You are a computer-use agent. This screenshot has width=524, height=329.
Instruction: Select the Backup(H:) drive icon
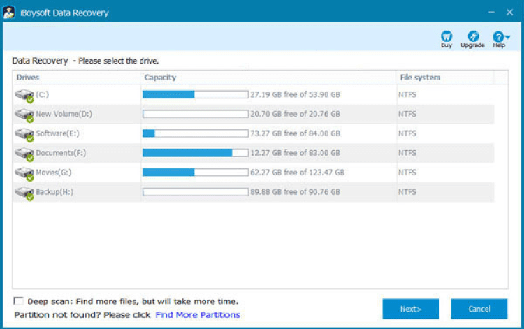point(24,192)
